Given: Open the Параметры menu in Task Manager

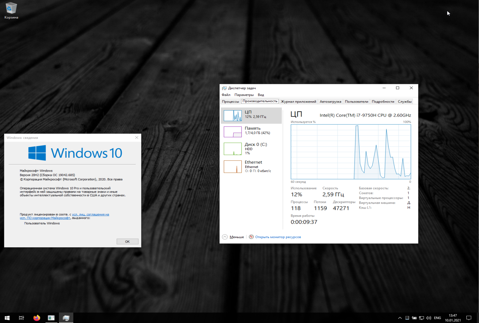Looking at the screenshot, I should tap(244, 95).
